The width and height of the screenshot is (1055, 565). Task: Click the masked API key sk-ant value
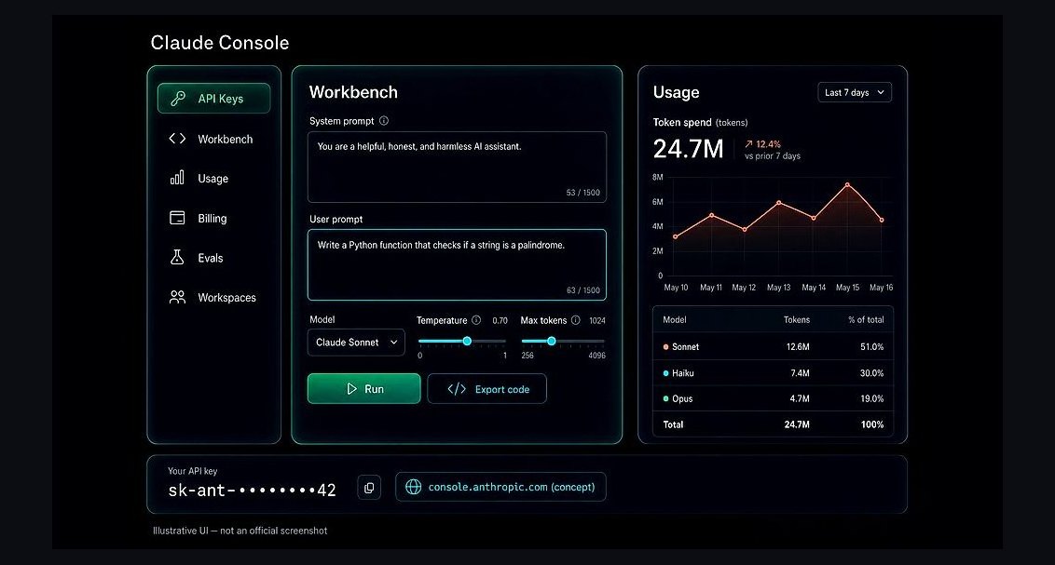click(252, 491)
